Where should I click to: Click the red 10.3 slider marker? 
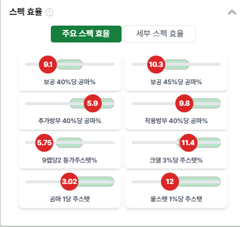(156, 65)
